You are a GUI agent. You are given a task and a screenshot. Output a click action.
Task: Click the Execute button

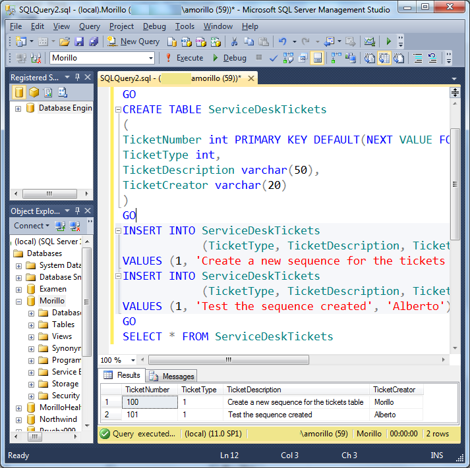(185, 58)
